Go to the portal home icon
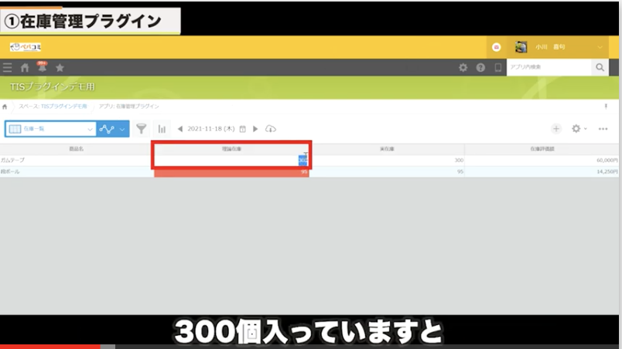622x349 pixels. coord(25,68)
